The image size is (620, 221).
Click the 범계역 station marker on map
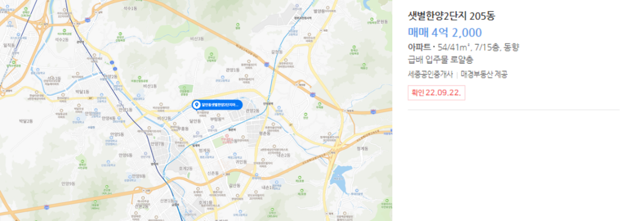pyautogui.click(x=196, y=142)
